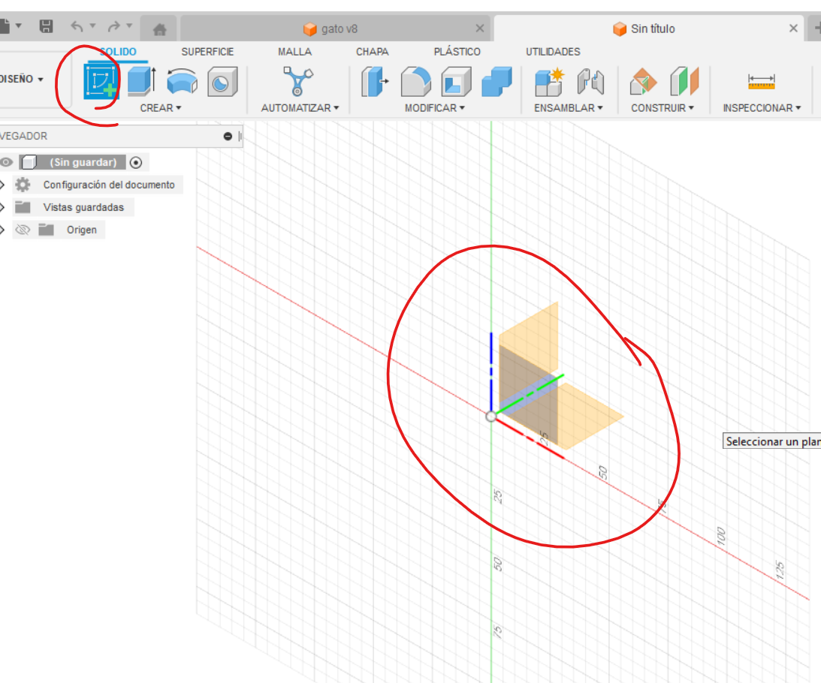Click the Midplane construction icon
821x683 pixels.
684,81
